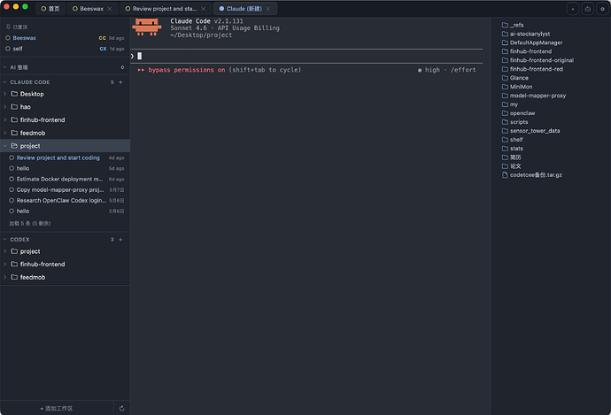This screenshot has height=415, width=611.
Task: Click bypass permissions on status text
Action: (187, 70)
